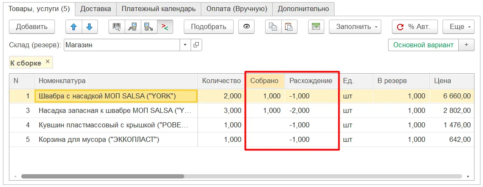This screenshot has height=187, width=483.
Task: Open Платежный календарь tab
Action: click(x=159, y=9)
